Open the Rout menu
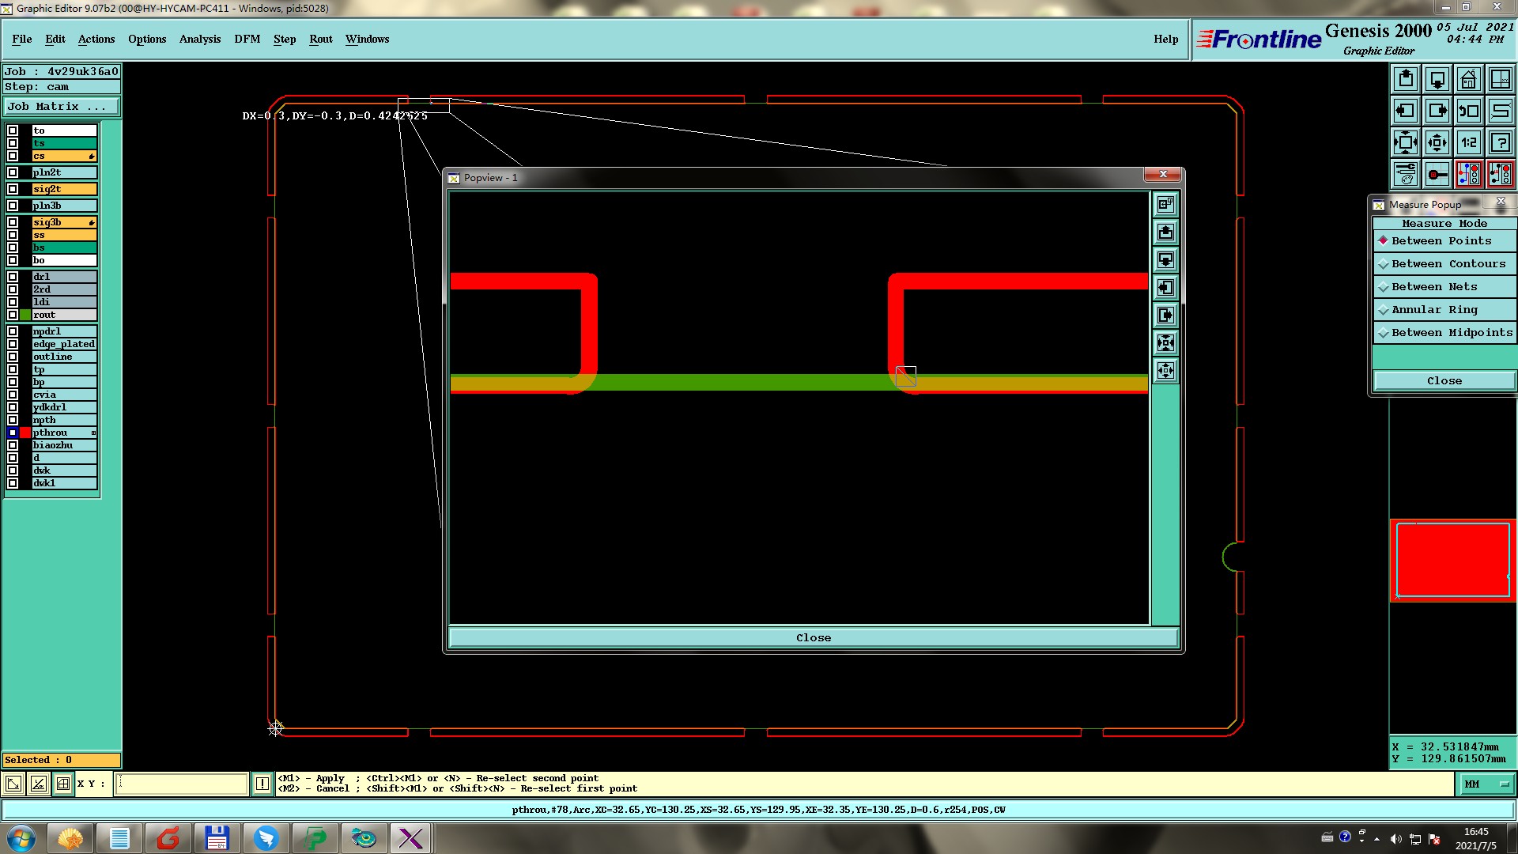1518x854 pixels. pos(320,39)
